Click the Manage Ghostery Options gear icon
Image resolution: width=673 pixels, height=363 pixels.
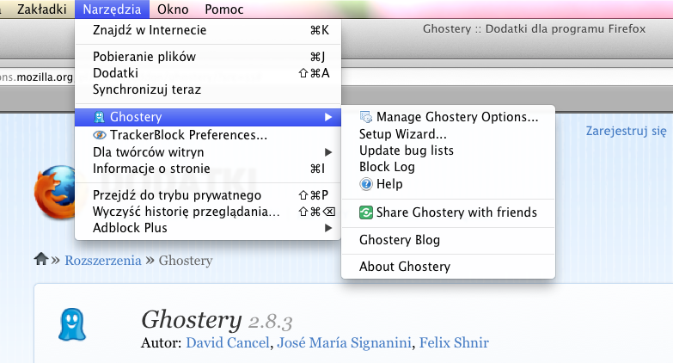pos(366,117)
